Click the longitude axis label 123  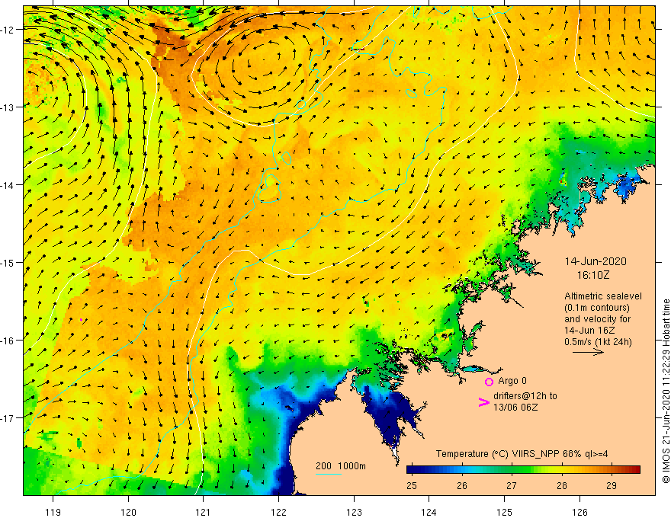click(354, 512)
